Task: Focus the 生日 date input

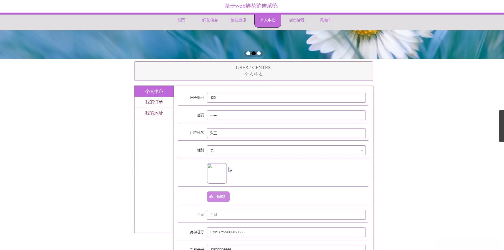Action: (x=286, y=215)
